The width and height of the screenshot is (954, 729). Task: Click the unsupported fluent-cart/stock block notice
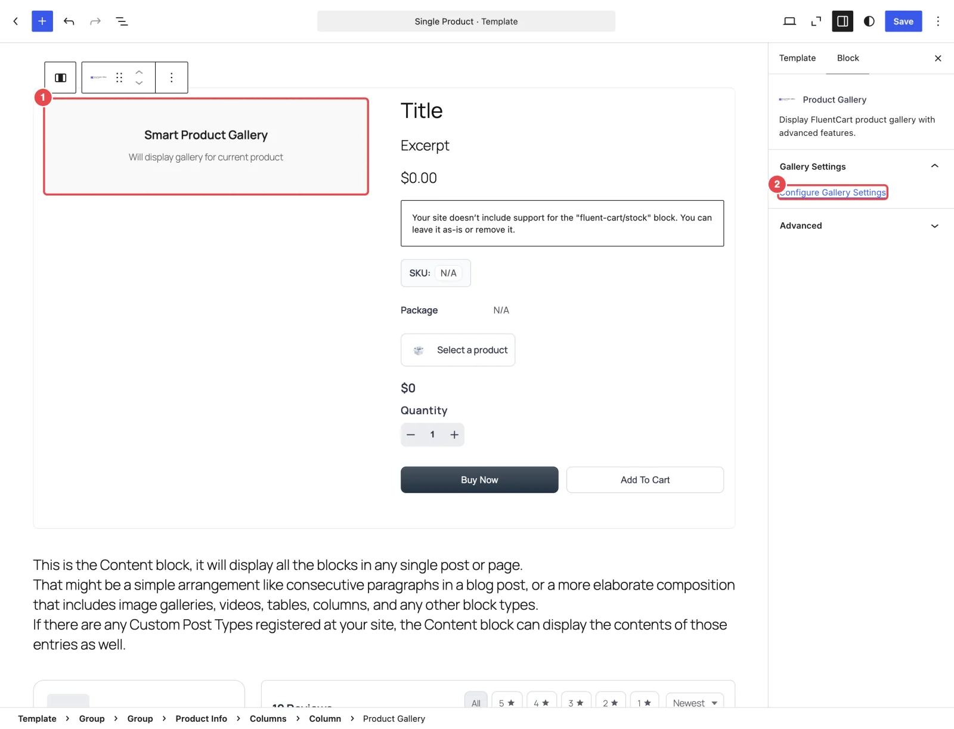(x=562, y=224)
